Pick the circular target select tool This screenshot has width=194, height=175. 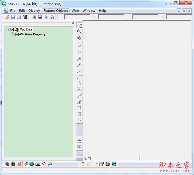[79, 120]
